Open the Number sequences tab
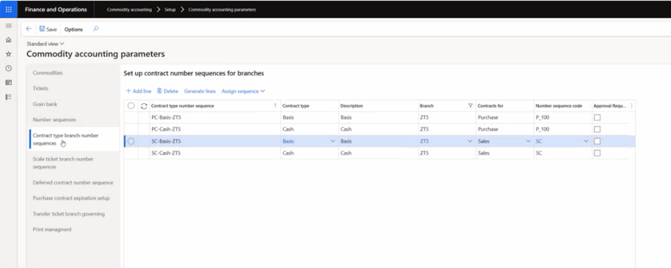This screenshot has width=671, height=268. [54, 120]
